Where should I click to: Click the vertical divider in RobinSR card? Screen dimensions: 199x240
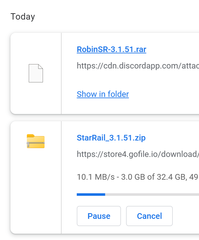[x=61, y=73]
